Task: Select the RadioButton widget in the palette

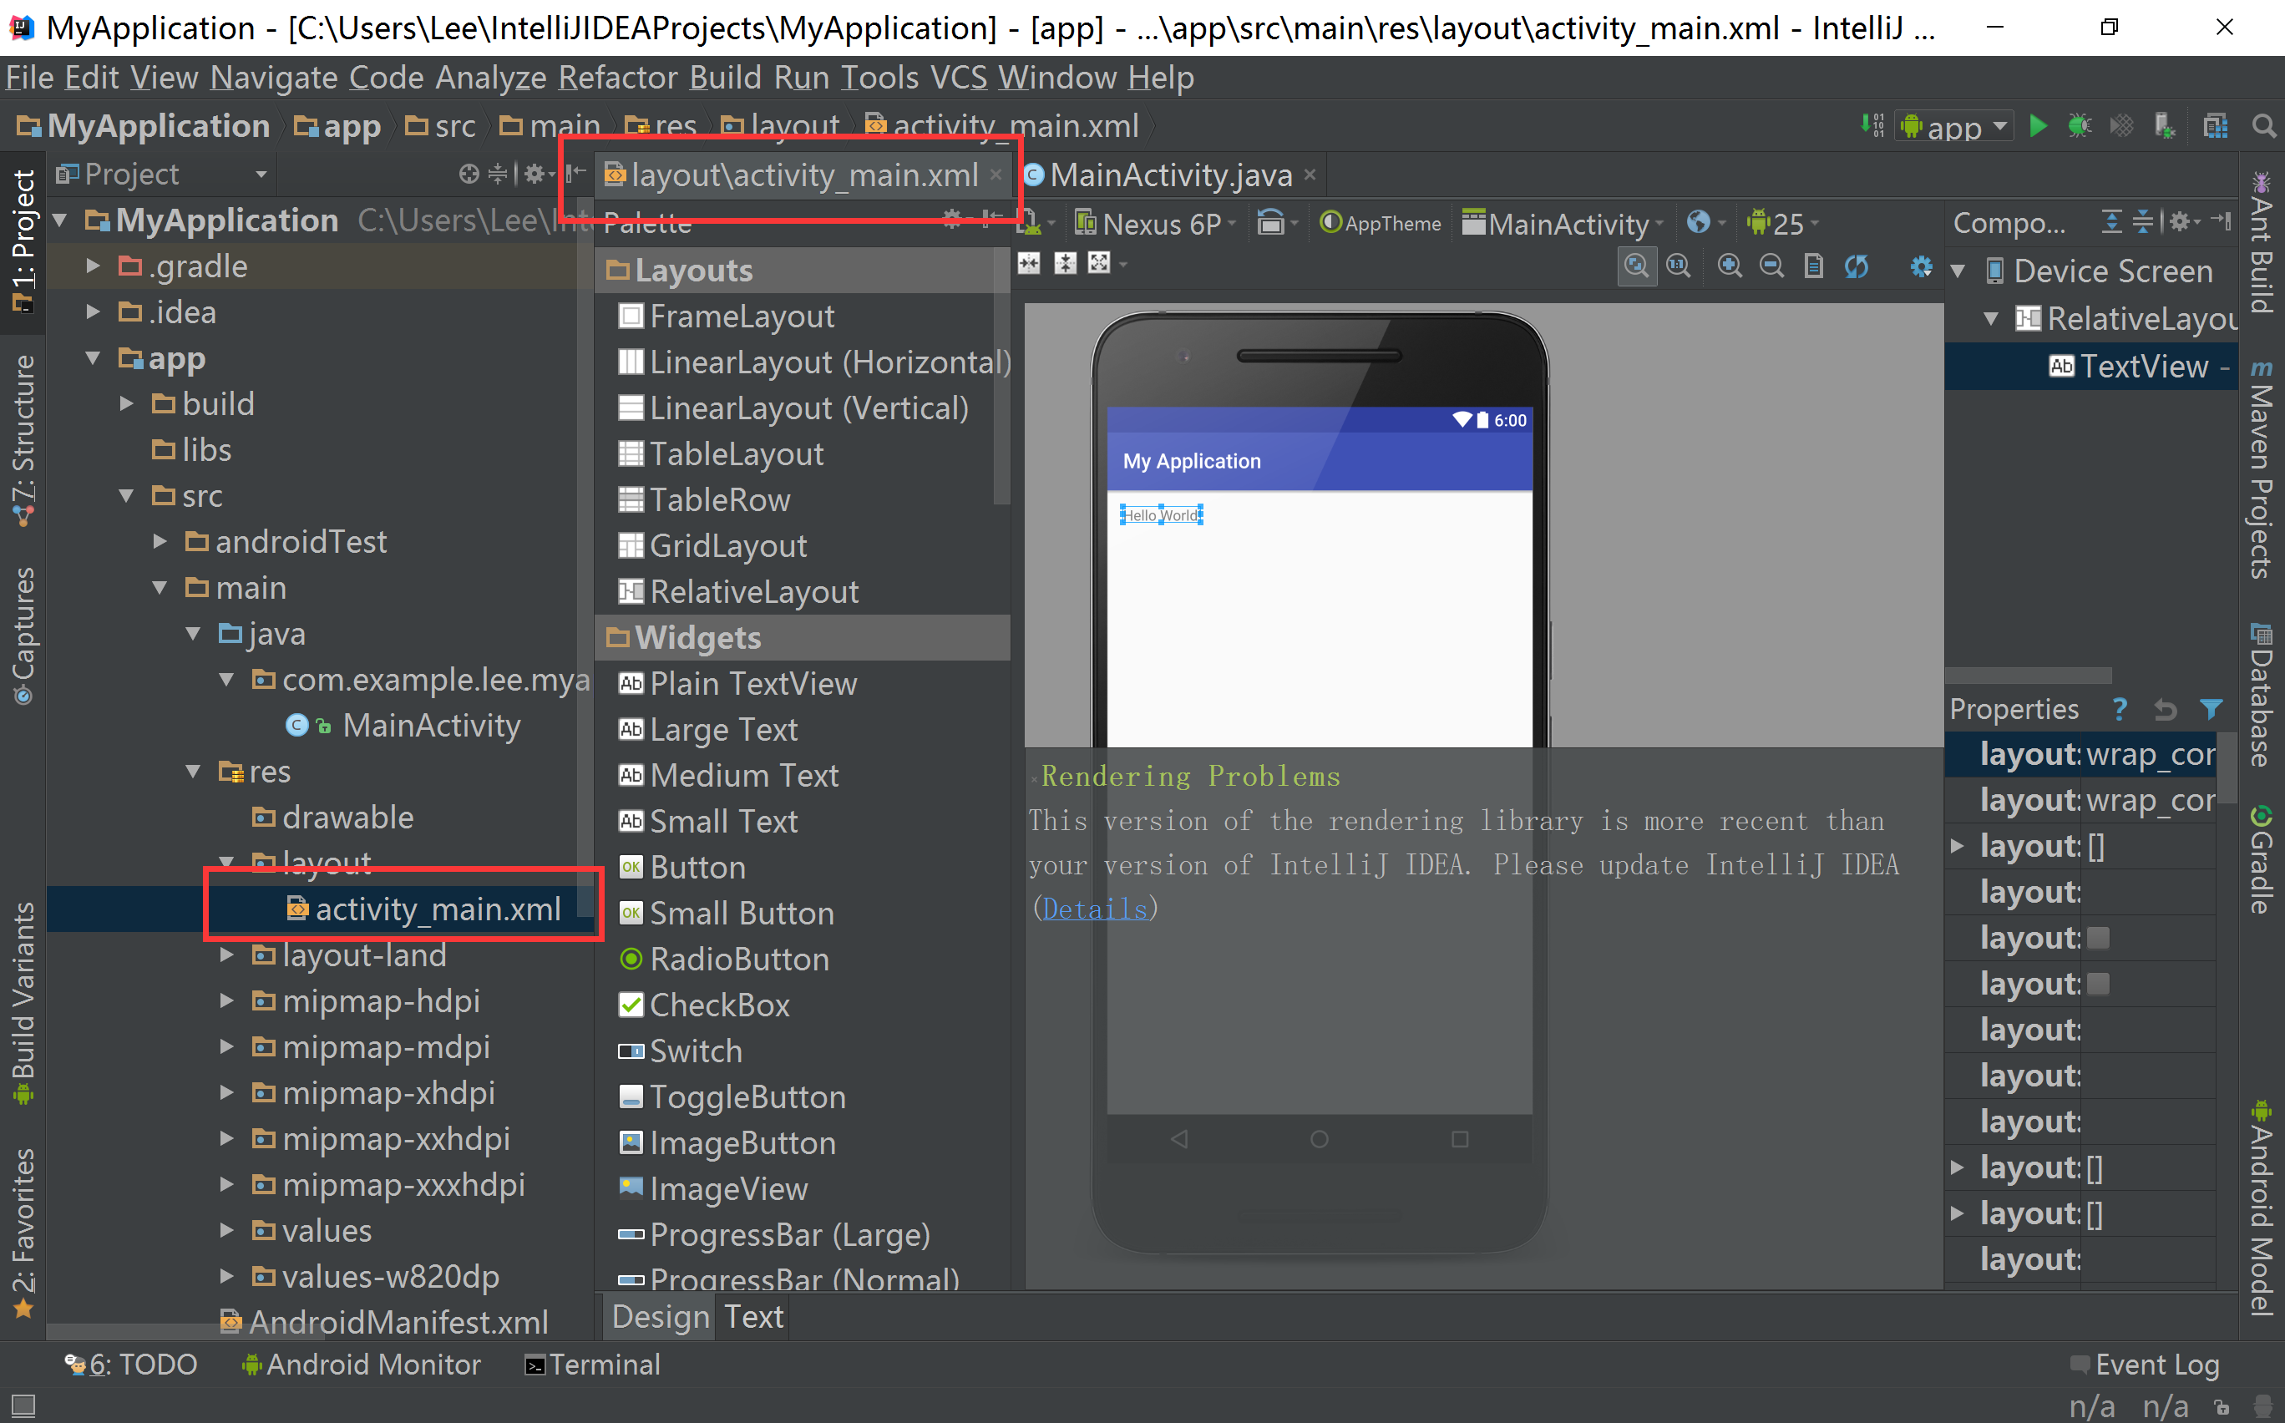Action: [722, 959]
